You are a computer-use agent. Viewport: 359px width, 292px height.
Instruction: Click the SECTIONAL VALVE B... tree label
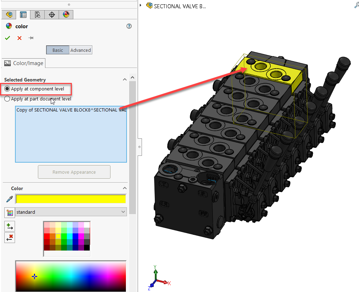click(x=180, y=6)
